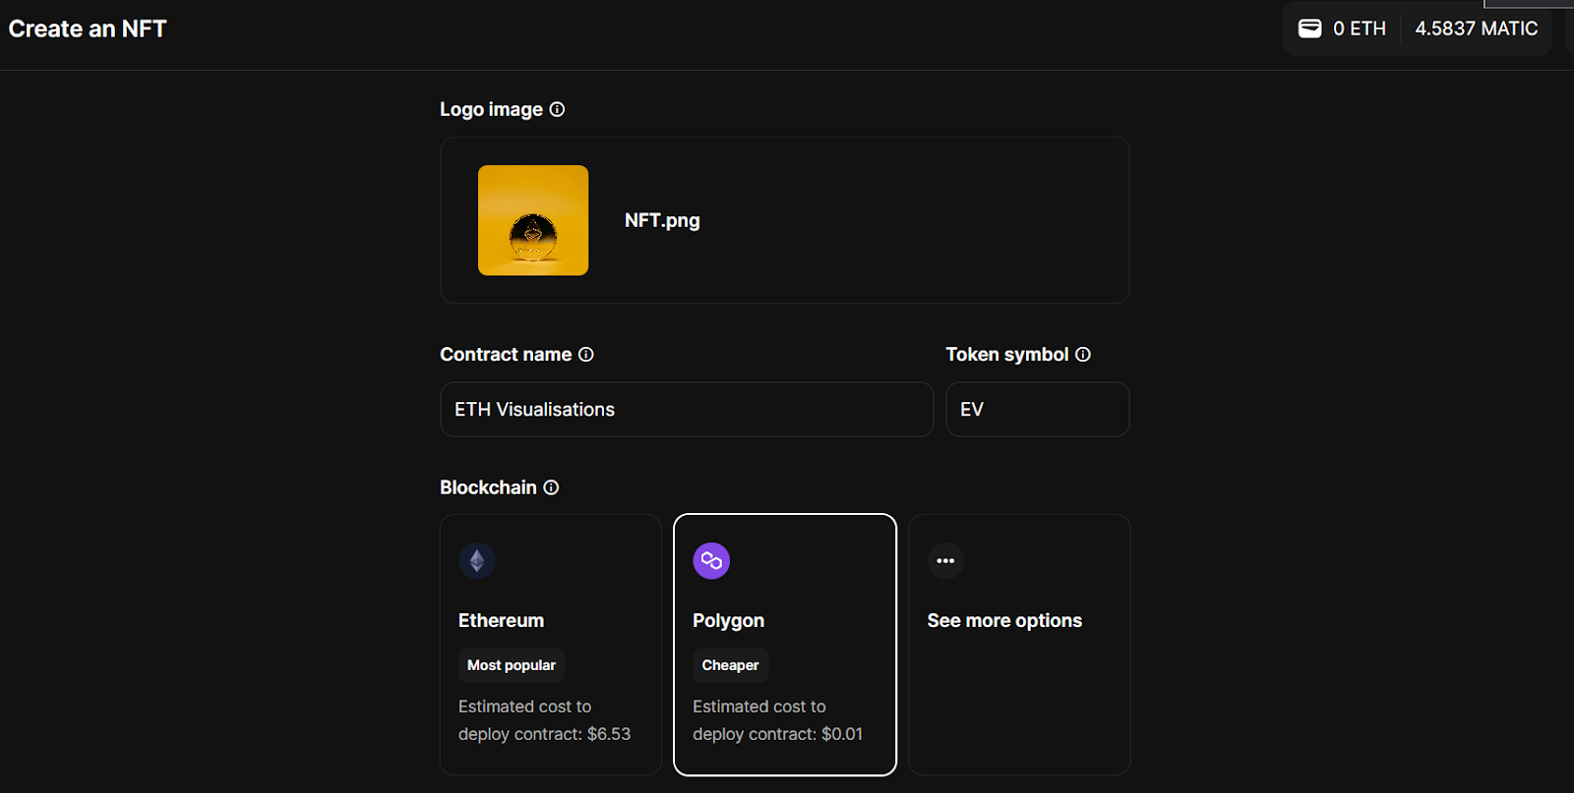Click the NFT.png file name
Viewport: 1574px width, 793px height.
662,220
